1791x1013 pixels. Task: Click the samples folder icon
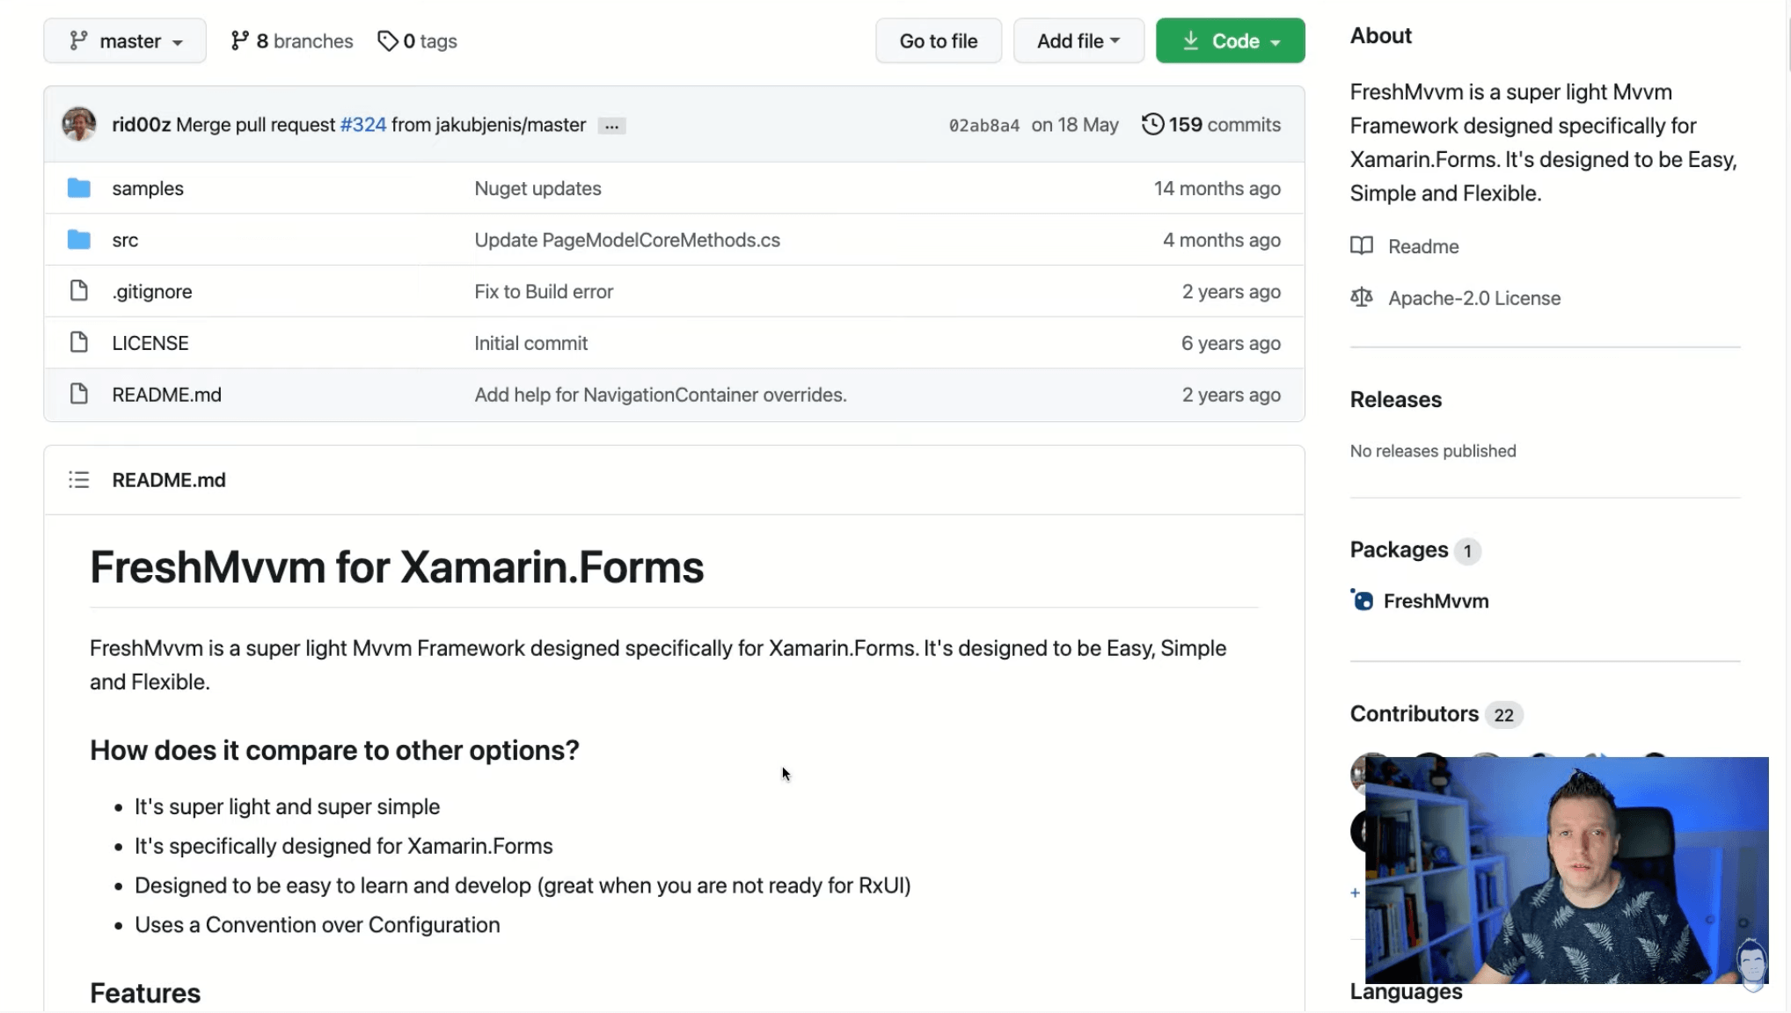point(79,188)
